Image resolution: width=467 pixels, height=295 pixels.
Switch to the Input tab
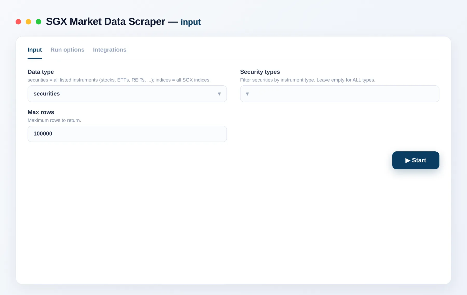pyautogui.click(x=35, y=50)
